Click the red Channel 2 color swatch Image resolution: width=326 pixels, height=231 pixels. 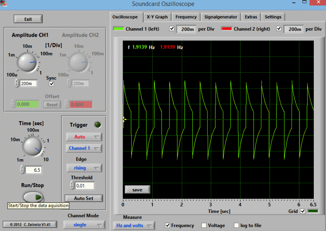point(227,29)
